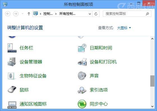157x111 pixels.
Task: Open the Mouse (鼠标) icon
Action: tap(12, 89)
